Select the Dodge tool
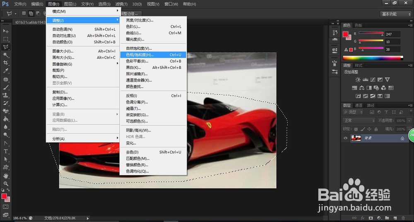 click(5, 135)
